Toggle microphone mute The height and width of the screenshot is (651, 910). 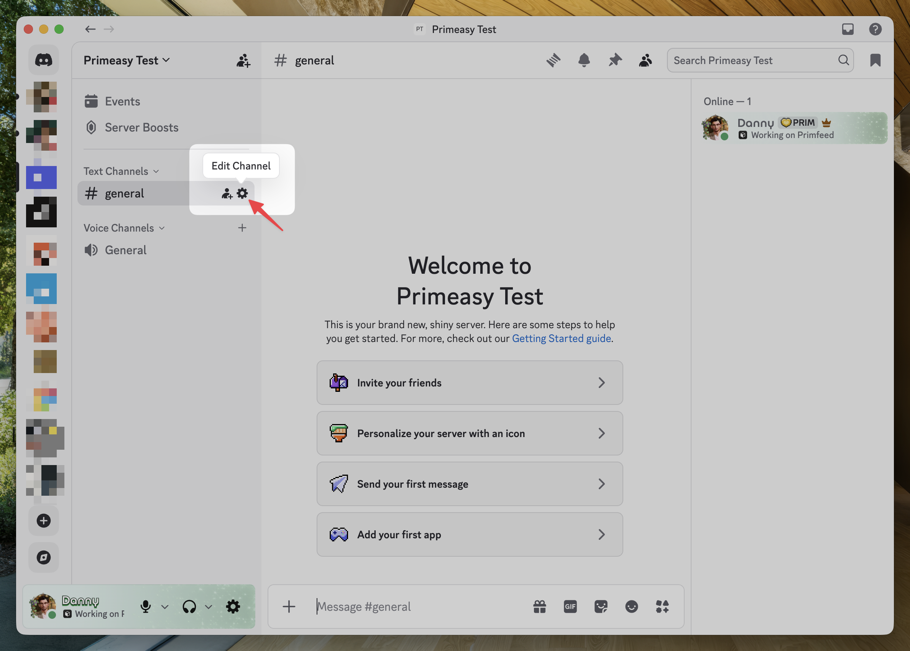[145, 607]
